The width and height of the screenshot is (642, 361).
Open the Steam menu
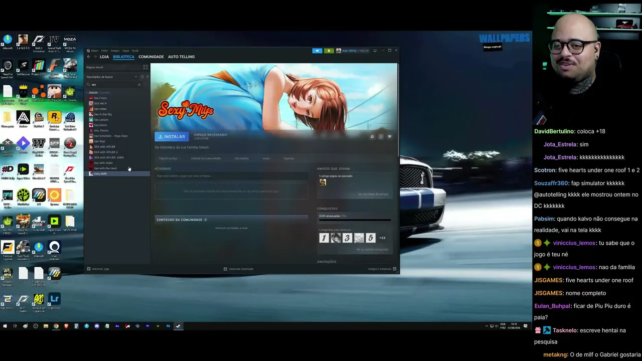95,51
